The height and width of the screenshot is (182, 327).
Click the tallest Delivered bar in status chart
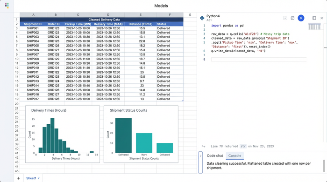tap(123, 135)
